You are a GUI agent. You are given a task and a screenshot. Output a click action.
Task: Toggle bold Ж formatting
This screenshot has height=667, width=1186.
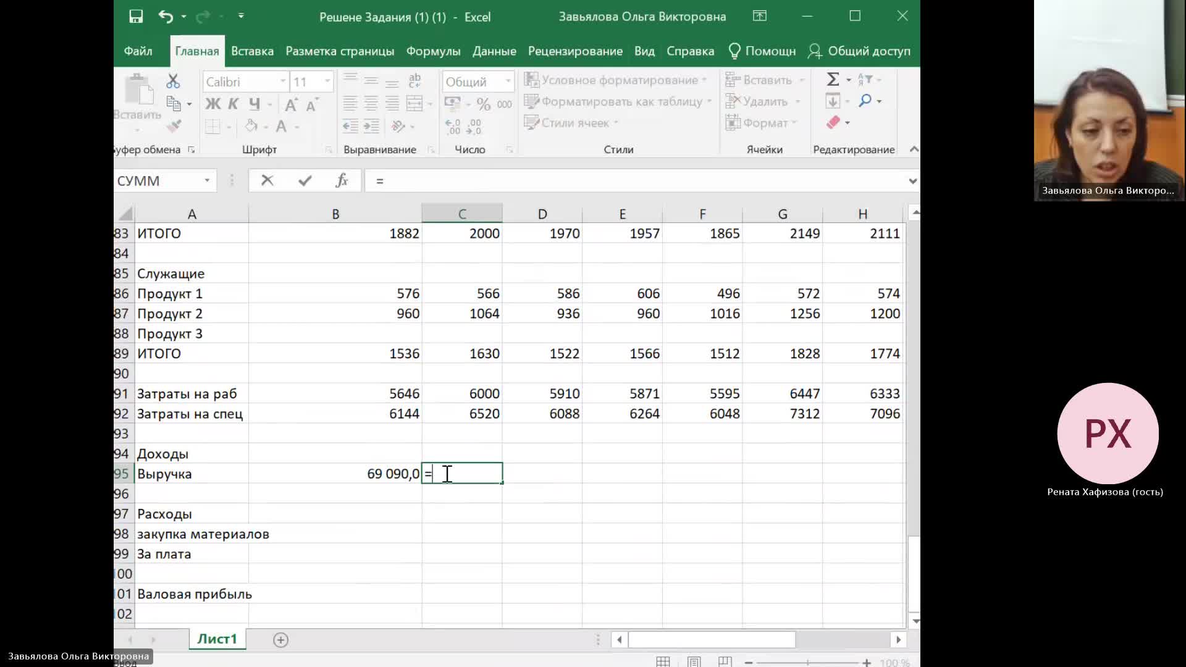click(212, 104)
